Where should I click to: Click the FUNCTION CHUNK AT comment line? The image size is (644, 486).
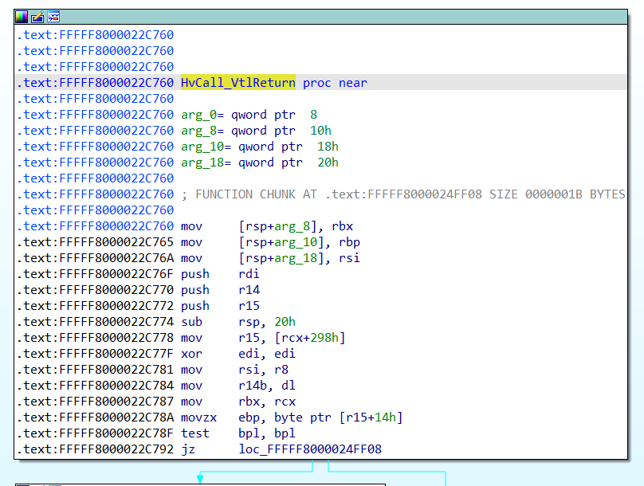pos(403,194)
